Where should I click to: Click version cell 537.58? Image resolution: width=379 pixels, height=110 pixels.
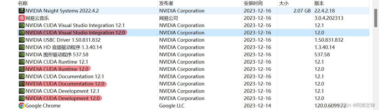point(322,54)
